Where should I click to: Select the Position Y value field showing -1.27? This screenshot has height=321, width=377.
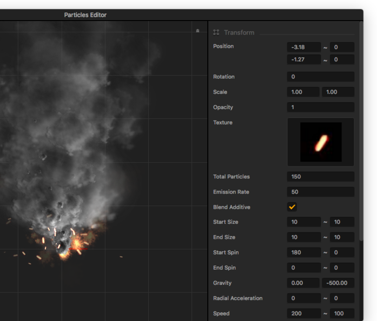click(x=304, y=59)
